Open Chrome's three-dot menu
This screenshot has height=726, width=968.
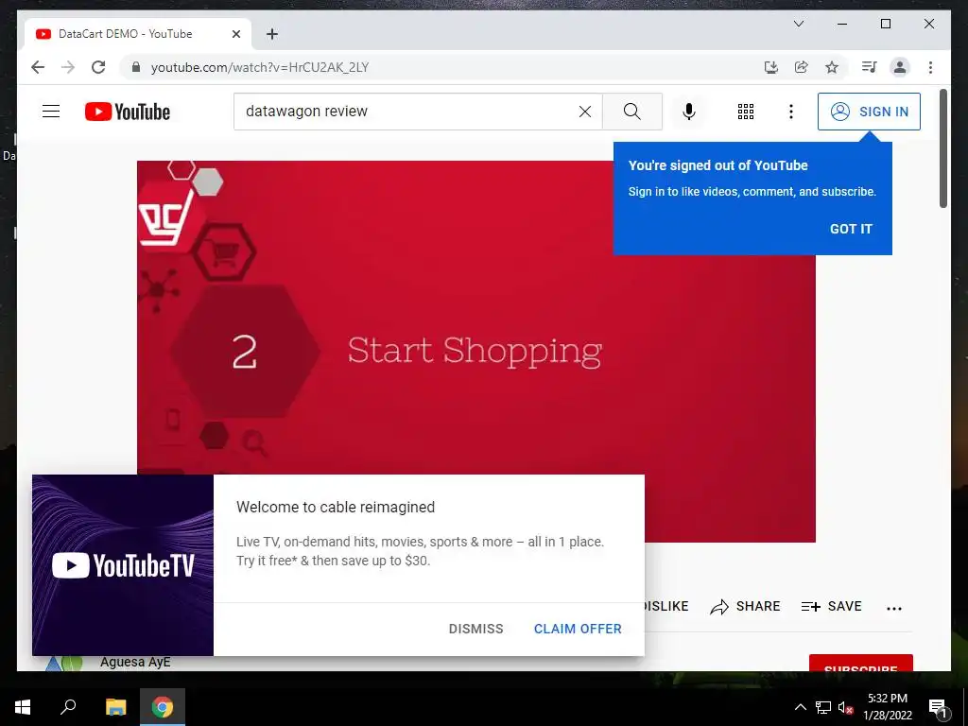[930, 67]
